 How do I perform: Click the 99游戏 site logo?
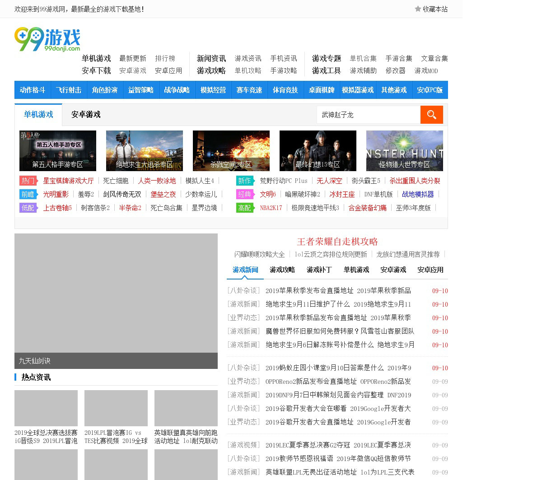[47, 40]
